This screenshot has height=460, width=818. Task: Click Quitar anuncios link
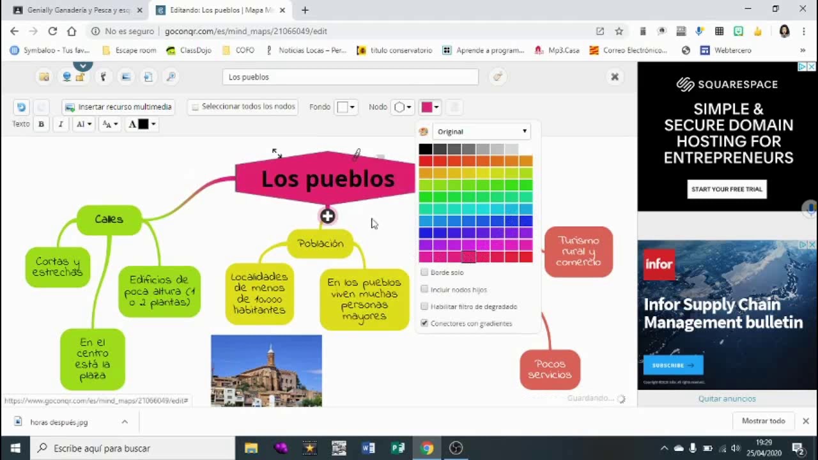click(727, 399)
